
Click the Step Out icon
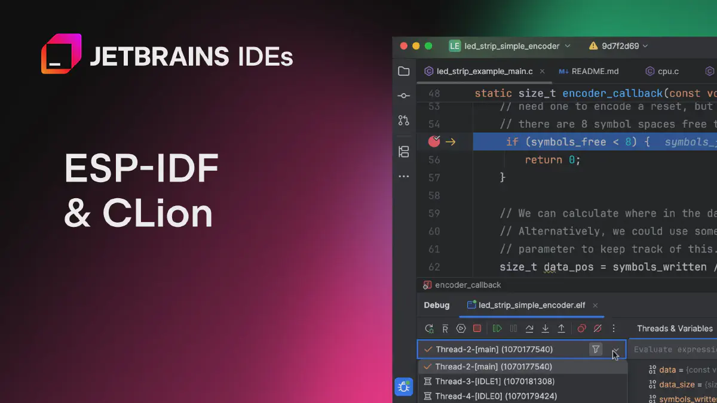click(561, 328)
